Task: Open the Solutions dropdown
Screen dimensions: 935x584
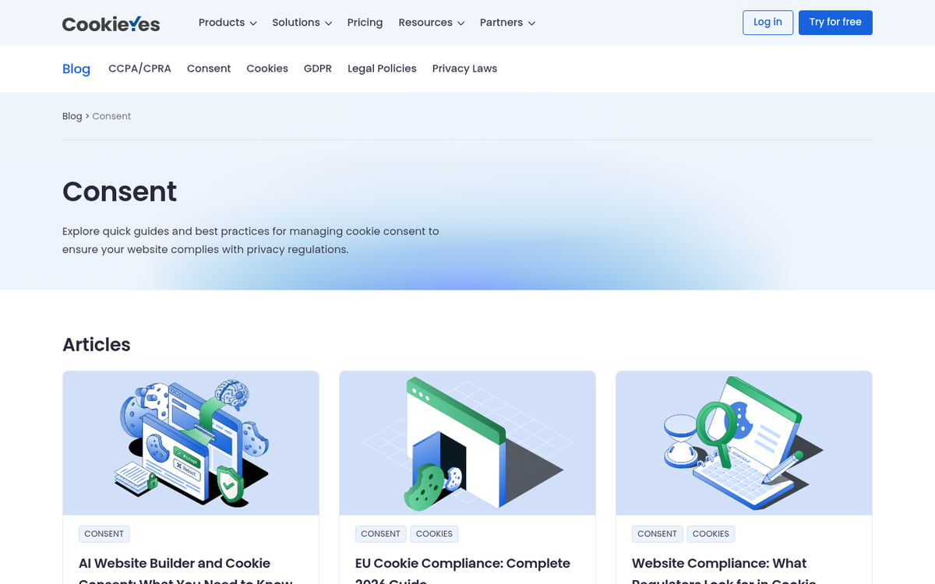Action: tap(302, 23)
